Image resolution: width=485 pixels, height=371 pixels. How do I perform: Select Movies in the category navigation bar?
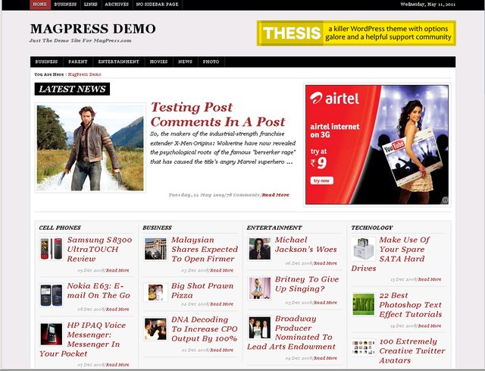tap(158, 61)
